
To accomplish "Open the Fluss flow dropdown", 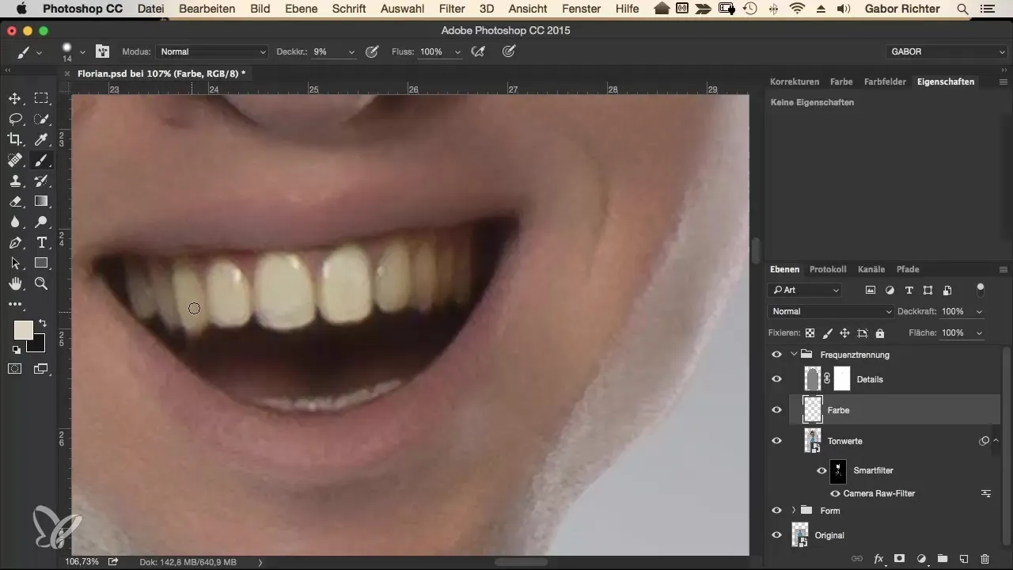I will (457, 51).
